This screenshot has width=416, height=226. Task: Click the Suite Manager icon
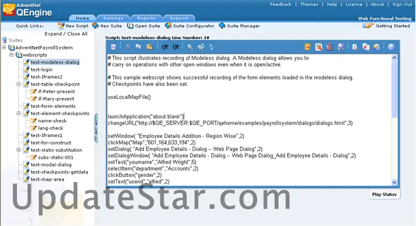click(x=222, y=26)
